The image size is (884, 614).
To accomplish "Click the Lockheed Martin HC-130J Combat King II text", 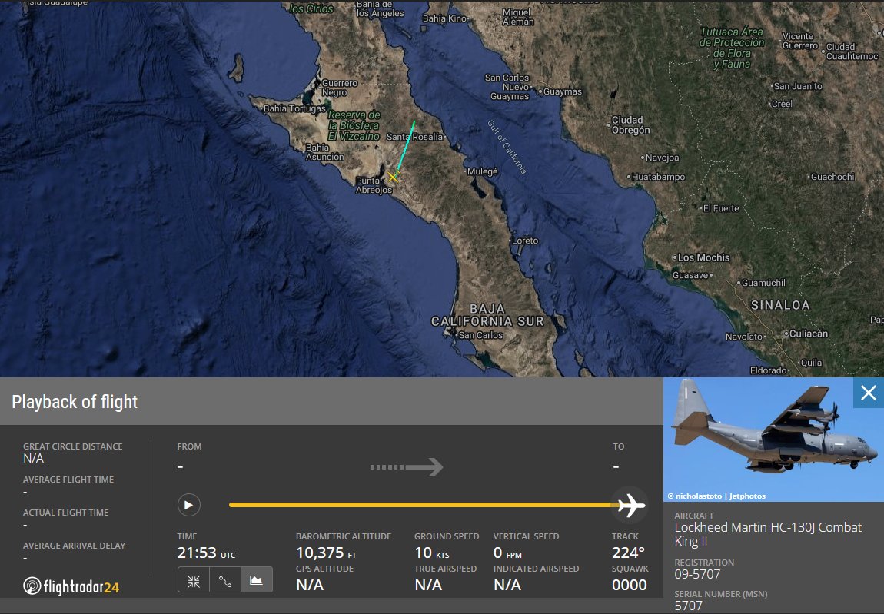I will 768,535.
